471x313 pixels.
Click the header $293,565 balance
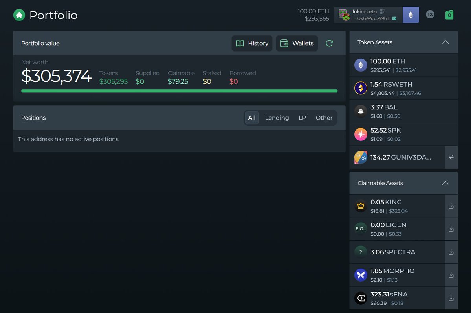pos(317,18)
